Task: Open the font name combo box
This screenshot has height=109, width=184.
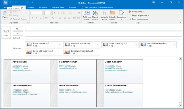Action: click(x=43, y=13)
